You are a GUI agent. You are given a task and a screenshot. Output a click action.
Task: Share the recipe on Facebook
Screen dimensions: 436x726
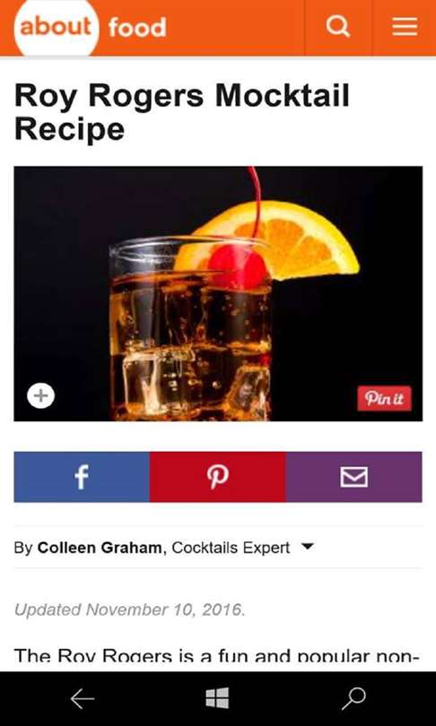click(x=82, y=477)
